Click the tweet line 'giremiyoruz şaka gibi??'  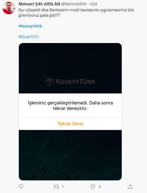[x=39, y=15]
